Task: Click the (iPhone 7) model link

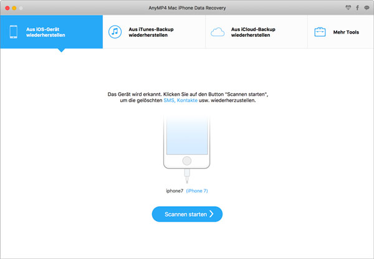Action: 197,191
